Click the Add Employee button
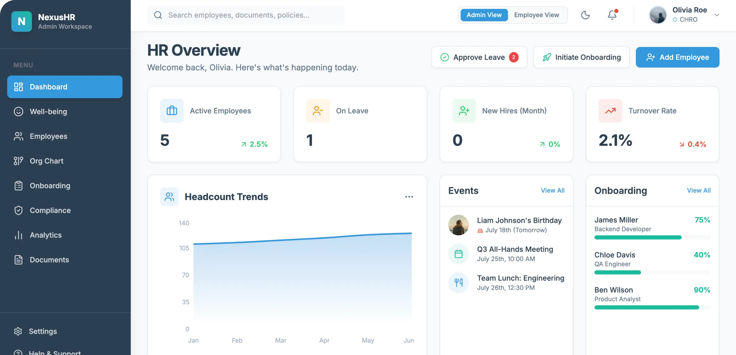The height and width of the screenshot is (355, 736). coord(677,57)
